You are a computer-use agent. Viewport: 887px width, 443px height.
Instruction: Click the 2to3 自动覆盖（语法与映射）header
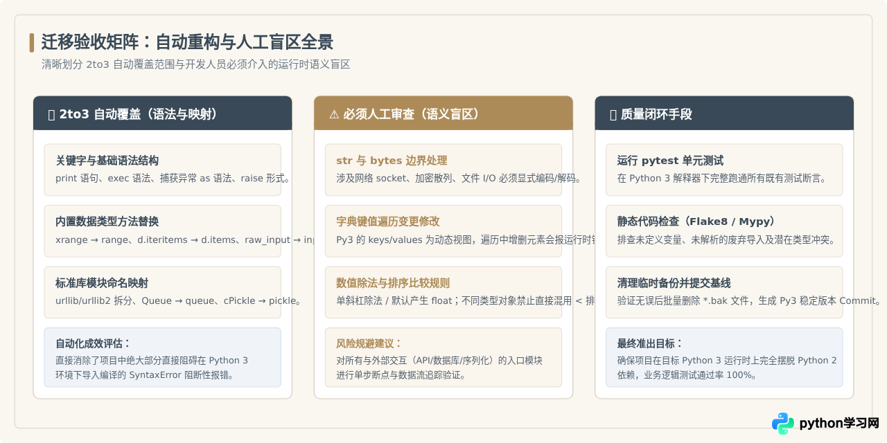click(x=162, y=113)
